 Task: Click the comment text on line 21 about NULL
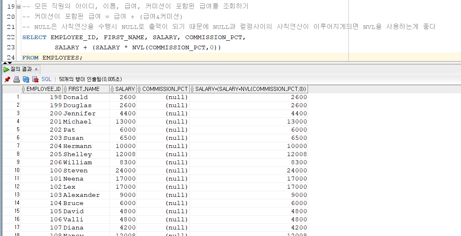(229, 27)
